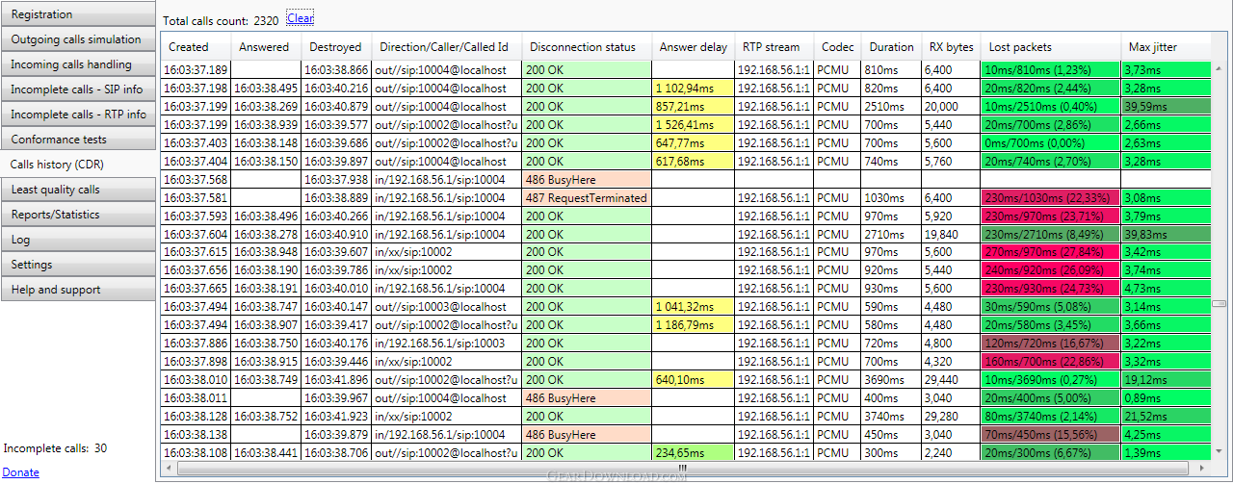1233x484 pixels.
Task: Click horizontal scrollbar thumb of table
Action: pyautogui.click(x=683, y=469)
